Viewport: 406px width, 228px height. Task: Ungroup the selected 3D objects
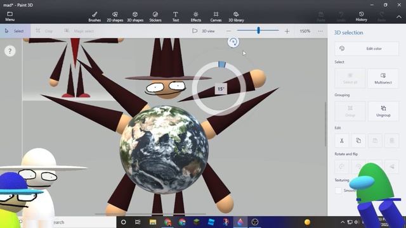[383, 111]
